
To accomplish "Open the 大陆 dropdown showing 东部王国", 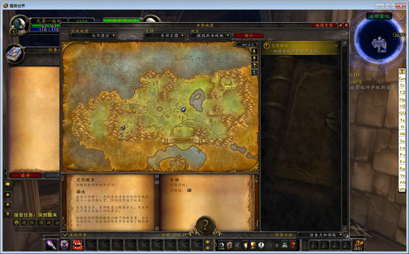I will 165,36.
